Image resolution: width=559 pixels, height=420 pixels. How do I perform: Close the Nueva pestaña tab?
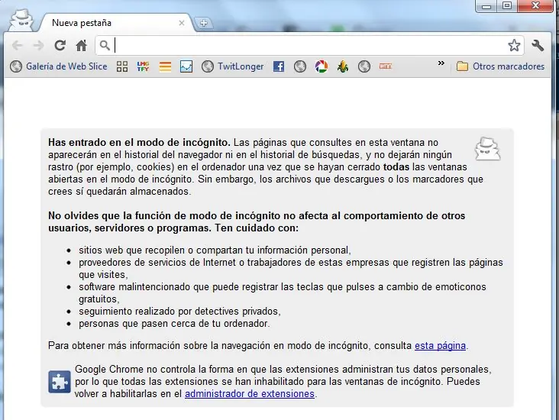coord(182,23)
